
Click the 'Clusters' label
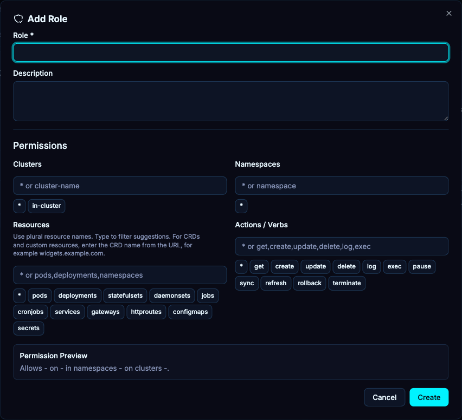point(28,164)
